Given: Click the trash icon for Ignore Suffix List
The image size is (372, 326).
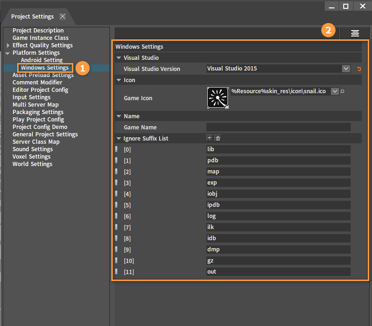Looking at the screenshot, I should (218, 138).
